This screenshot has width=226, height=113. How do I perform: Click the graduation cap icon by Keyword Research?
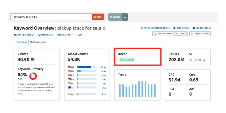(142, 28)
